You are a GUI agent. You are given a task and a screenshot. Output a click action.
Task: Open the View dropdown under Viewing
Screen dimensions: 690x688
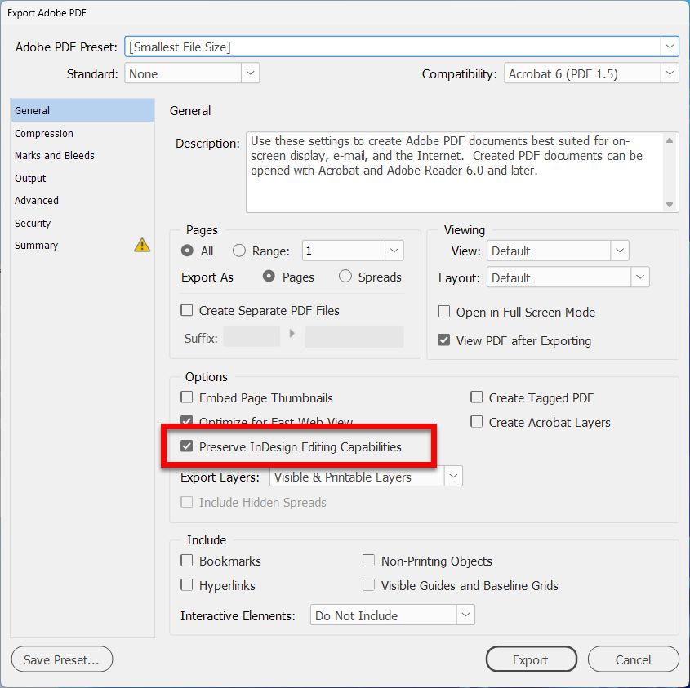pyautogui.click(x=620, y=251)
